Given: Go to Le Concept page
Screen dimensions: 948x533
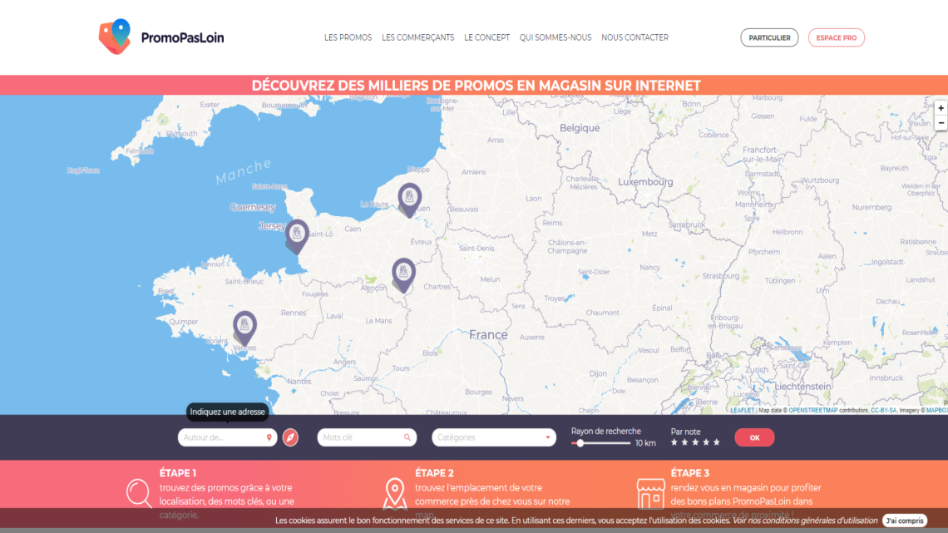Looking at the screenshot, I should 486,37.
